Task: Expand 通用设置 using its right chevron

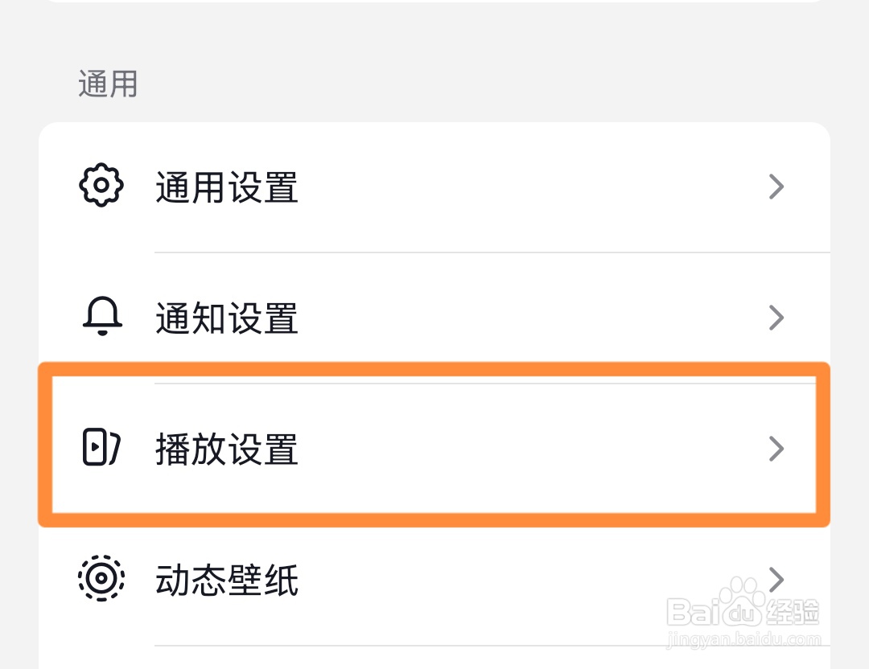Action: pyautogui.click(x=776, y=187)
